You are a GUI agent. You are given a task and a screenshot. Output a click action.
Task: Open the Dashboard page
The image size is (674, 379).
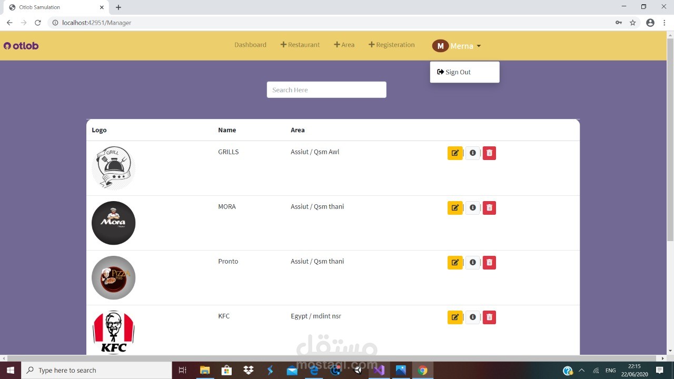[250, 45]
